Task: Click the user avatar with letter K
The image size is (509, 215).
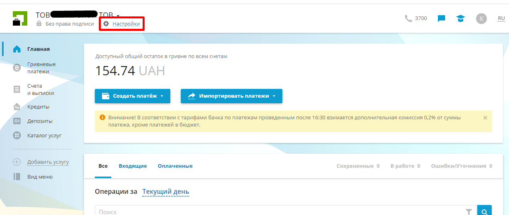Action: click(x=481, y=18)
